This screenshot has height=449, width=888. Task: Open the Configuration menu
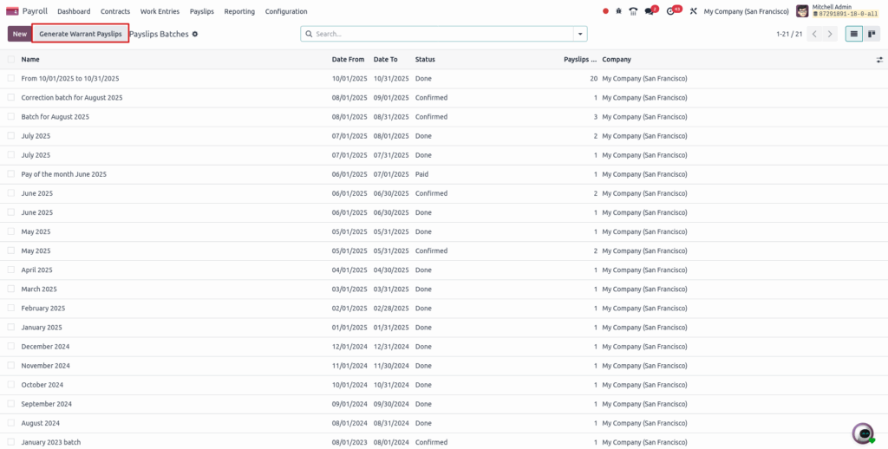(286, 11)
